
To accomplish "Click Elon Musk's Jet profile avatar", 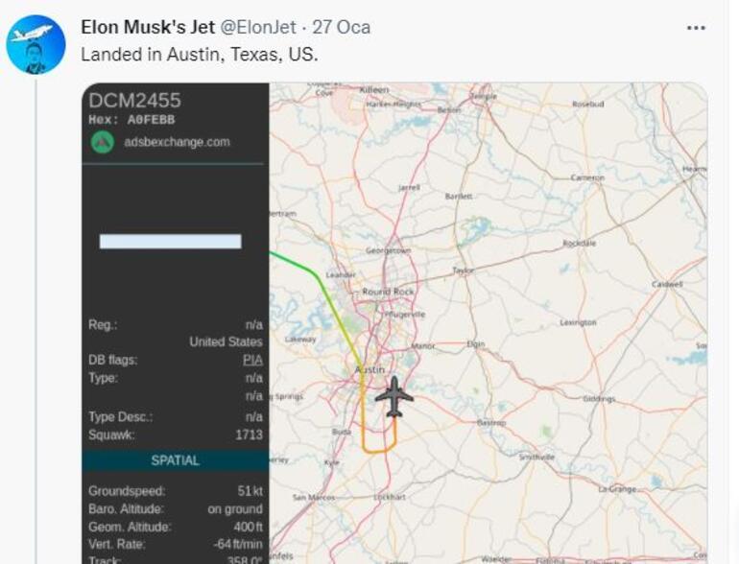I will [36, 44].
